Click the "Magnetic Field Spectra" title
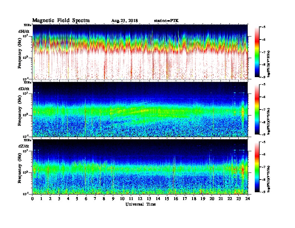295x228 pixels. tap(61, 20)
